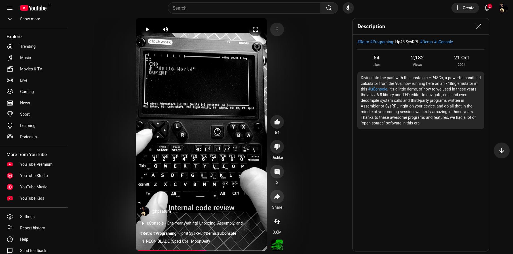This screenshot has width=513, height=254.
Task: Select the Podcasts icon
Action: (10, 137)
